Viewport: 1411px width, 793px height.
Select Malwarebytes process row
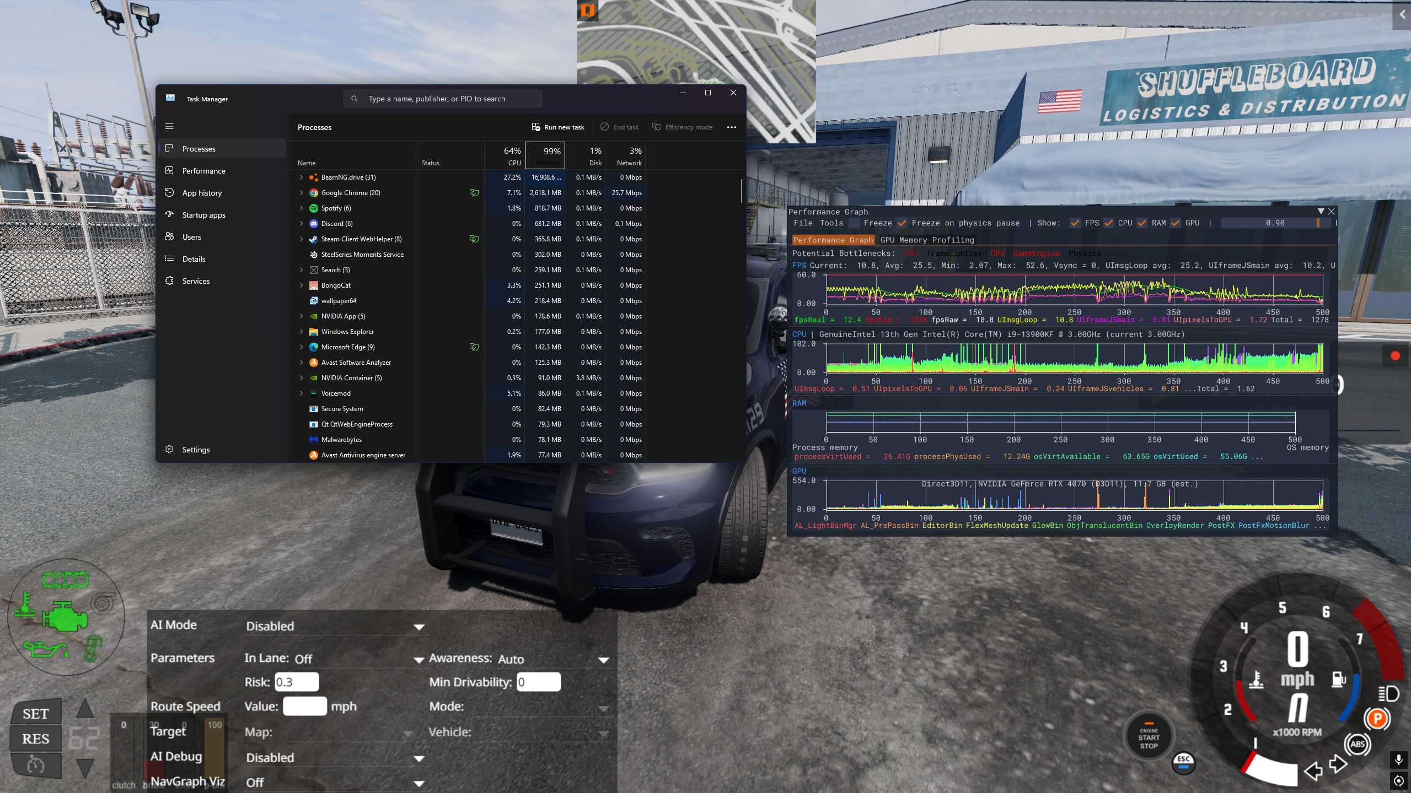(466, 440)
